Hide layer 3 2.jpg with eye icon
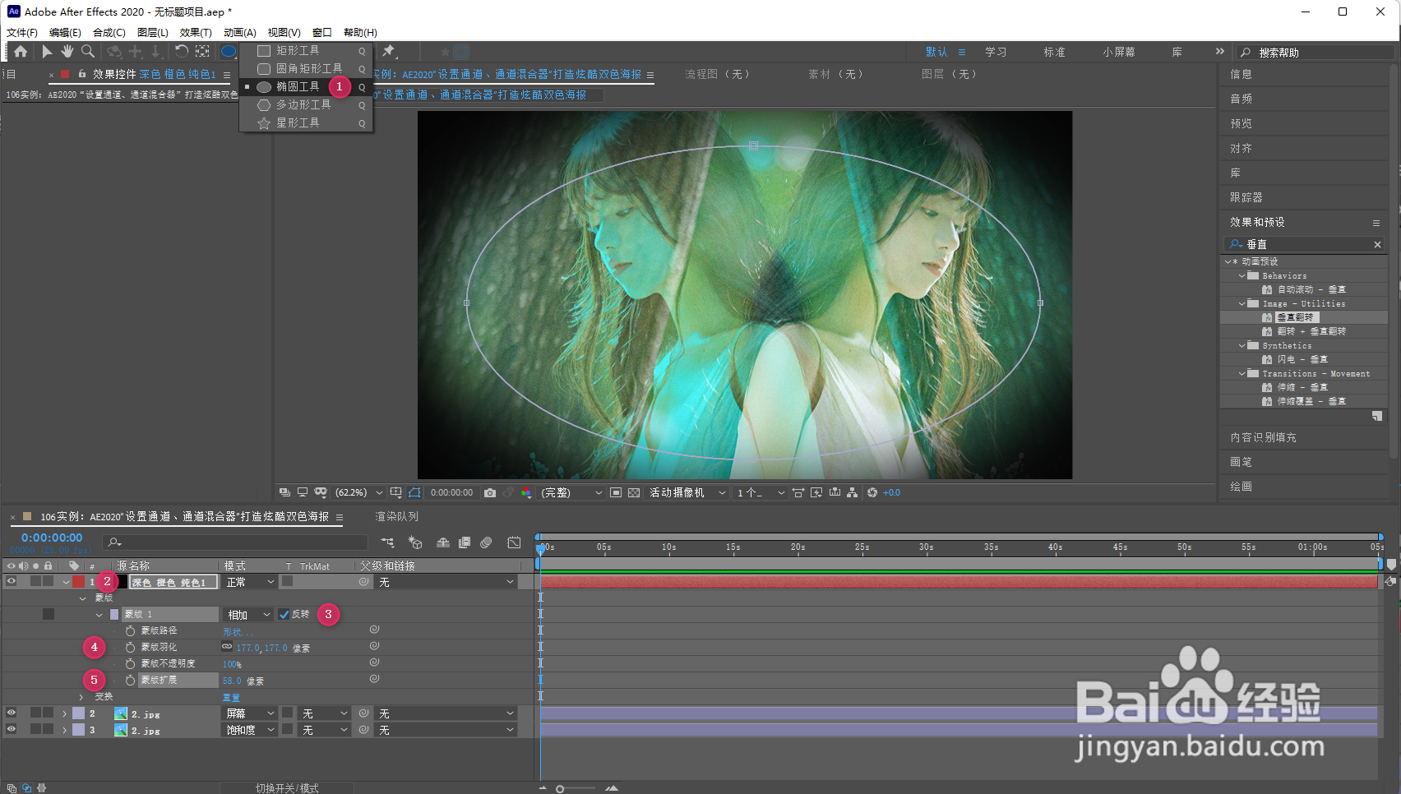Viewport: 1401px width, 794px height. (12, 730)
